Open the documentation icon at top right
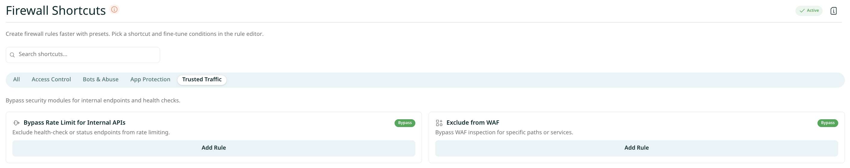The width and height of the screenshot is (850, 168). [833, 11]
